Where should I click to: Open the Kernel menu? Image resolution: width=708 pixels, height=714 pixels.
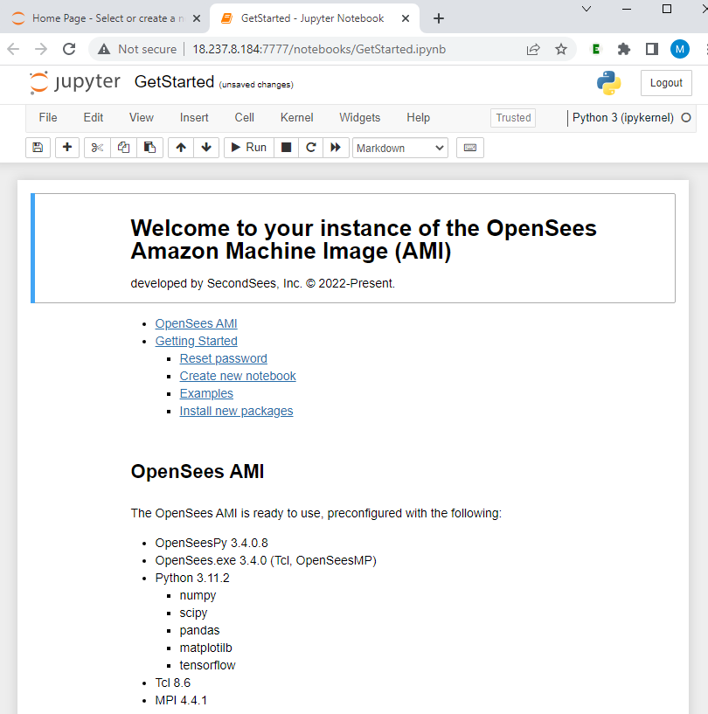[296, 117]
